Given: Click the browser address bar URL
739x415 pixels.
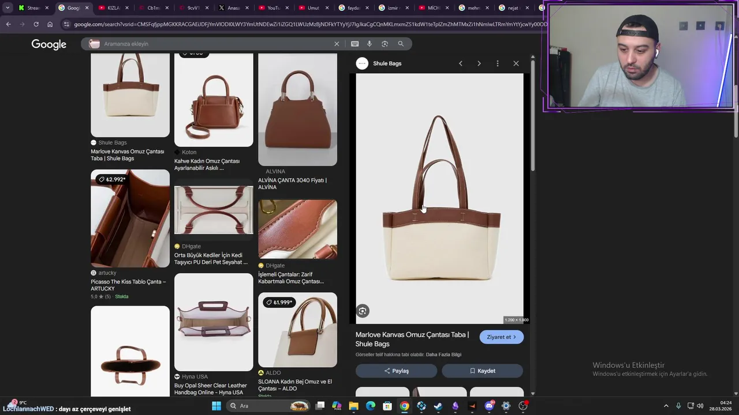Looking at the screenshot, I should tap(310, 24).
